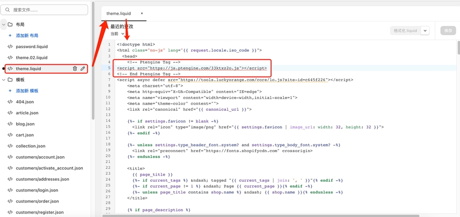
Task: Open customers/register.json template
Action: [x=39, y=212]
